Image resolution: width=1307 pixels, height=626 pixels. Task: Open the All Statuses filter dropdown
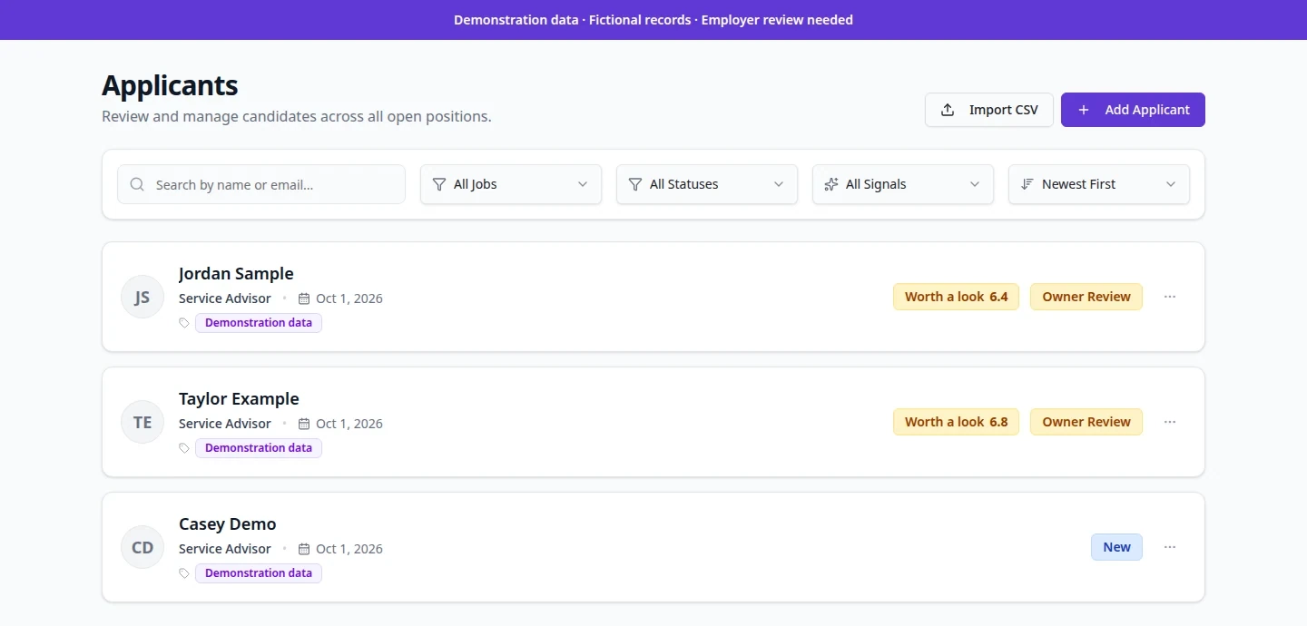[x=707, y=184]
